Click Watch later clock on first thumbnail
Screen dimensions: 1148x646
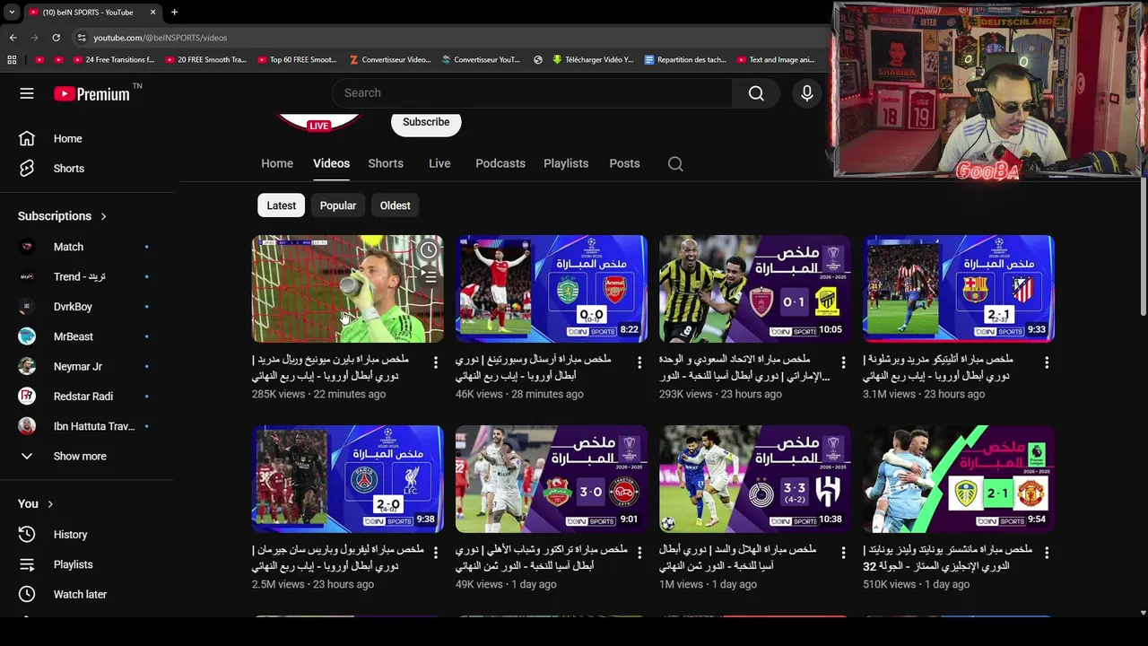coord(429,250)
